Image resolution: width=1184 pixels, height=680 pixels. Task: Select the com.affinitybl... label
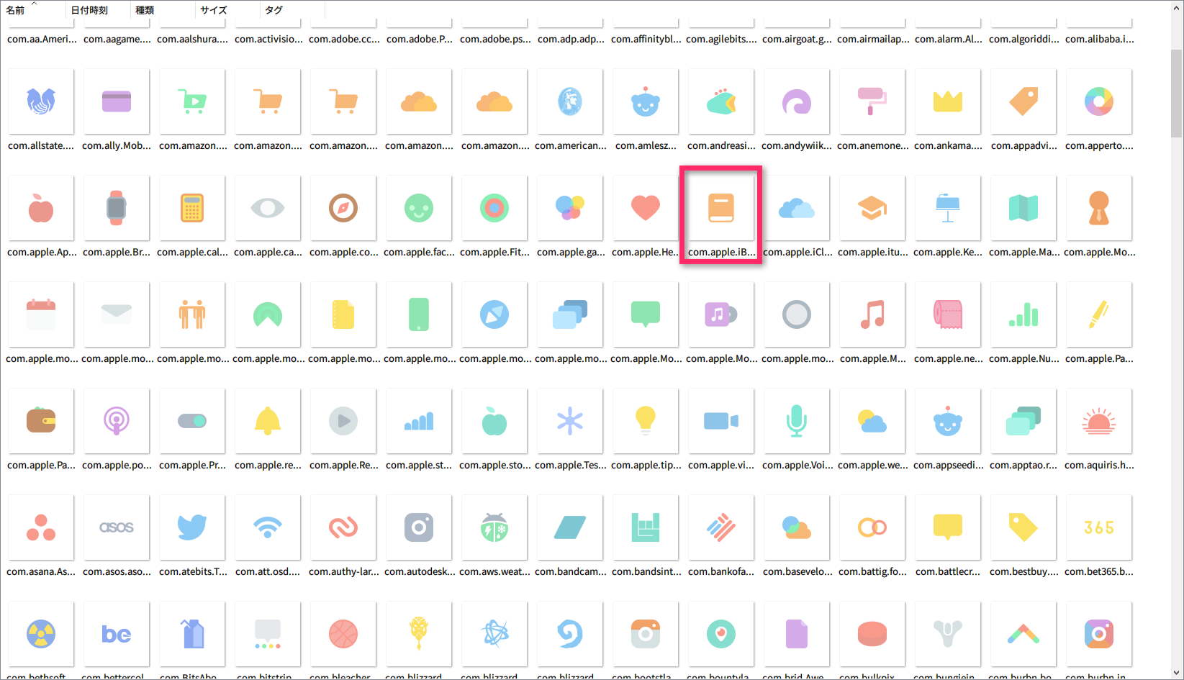click(x=646, y=39)
